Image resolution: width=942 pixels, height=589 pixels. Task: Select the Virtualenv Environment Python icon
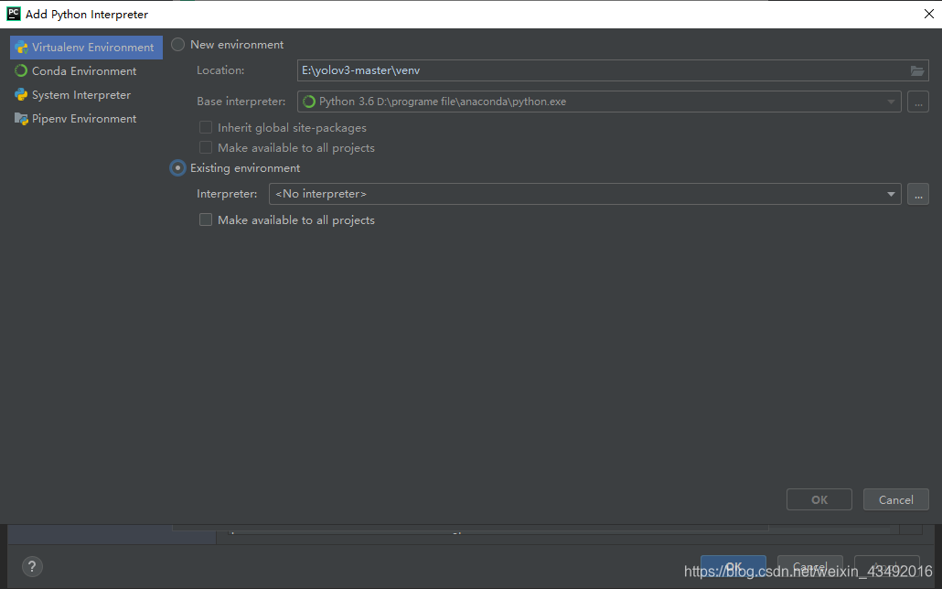coord(20,47)
